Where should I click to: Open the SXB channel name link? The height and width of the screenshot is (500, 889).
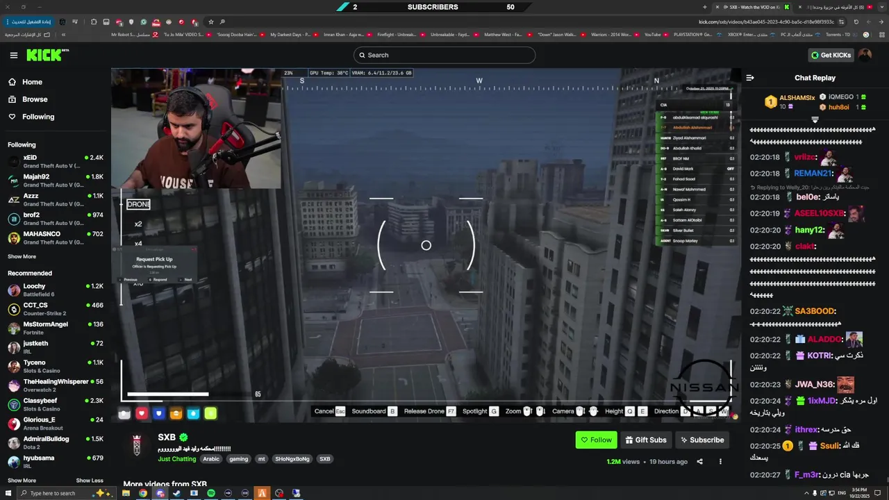(x=167, y=437)
